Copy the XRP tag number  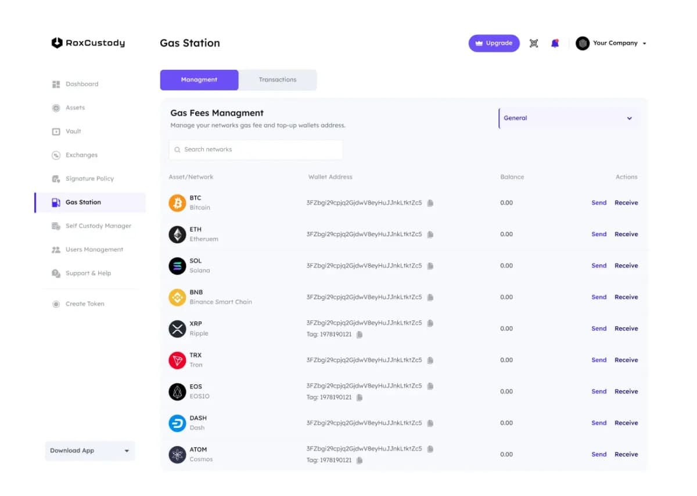tap(360, 335)
